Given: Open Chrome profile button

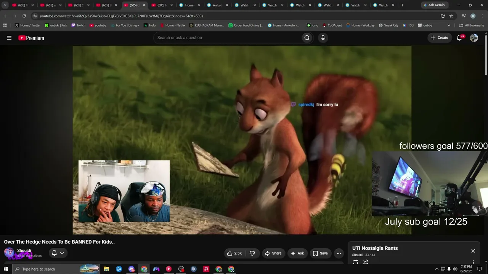Looking at the screenshot, I should tap(473, 16).
